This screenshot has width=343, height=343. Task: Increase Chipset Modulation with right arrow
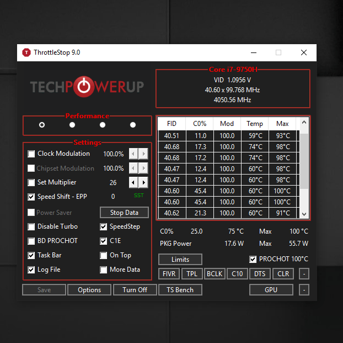[x=143, y=168]
